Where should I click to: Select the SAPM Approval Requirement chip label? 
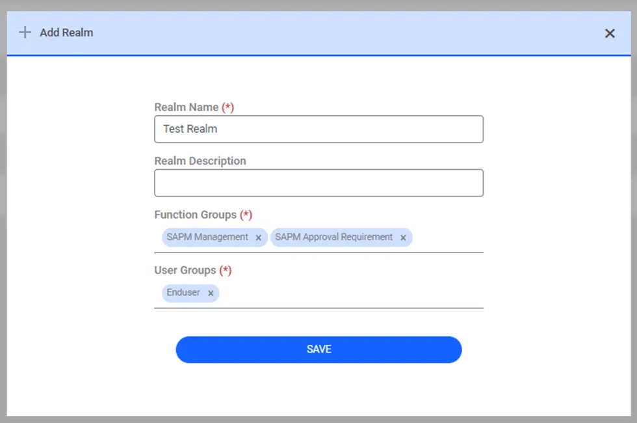333,237
